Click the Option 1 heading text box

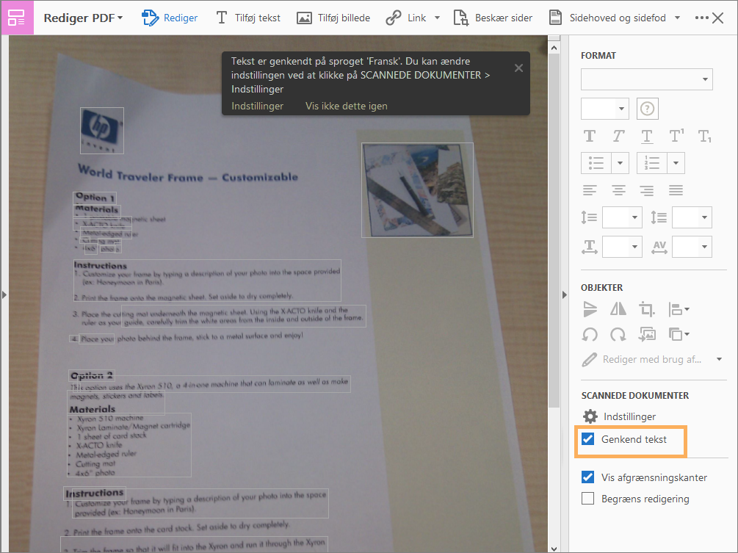95,198
